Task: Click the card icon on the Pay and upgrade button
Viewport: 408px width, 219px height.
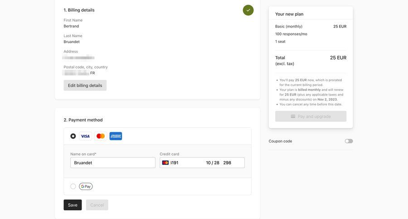Action: [293, 116]
